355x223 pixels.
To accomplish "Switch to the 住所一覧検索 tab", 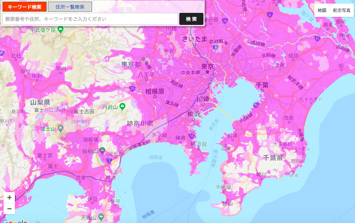I will coord(70,7).
